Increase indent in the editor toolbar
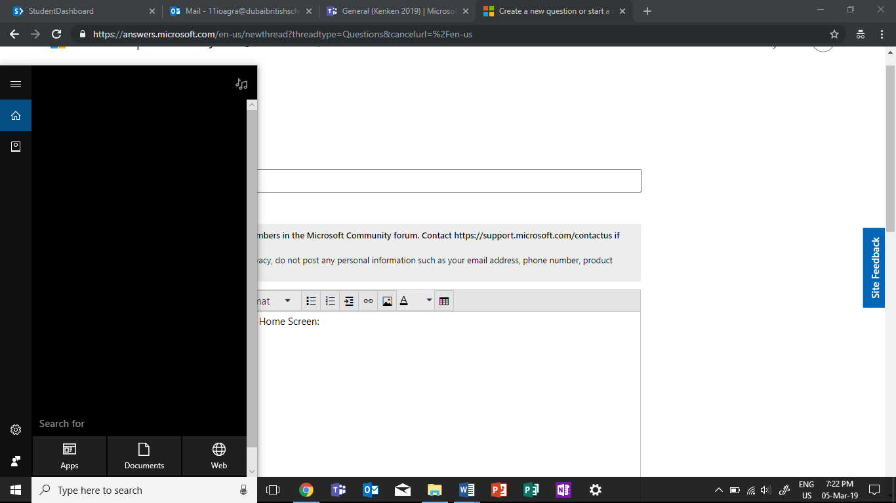The image size is (896, 503). point(349,301)
